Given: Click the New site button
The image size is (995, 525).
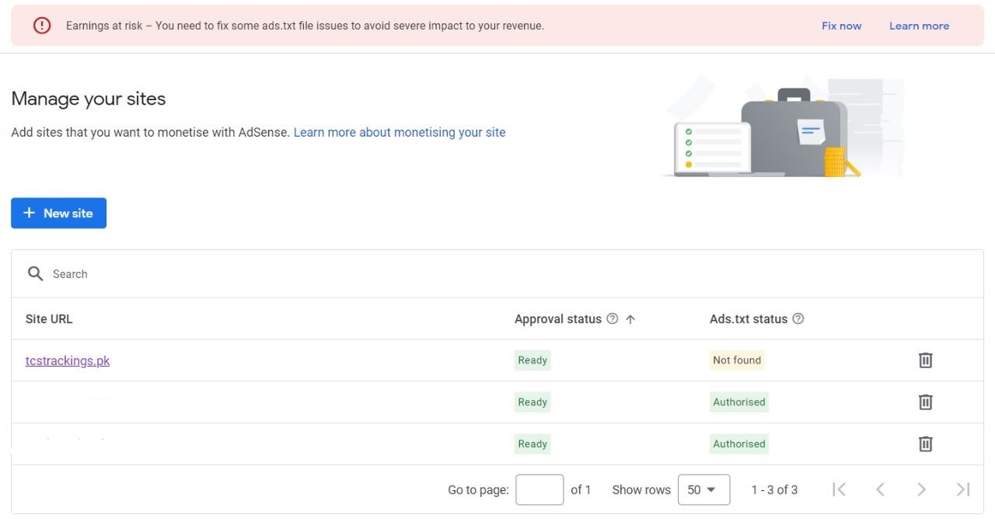Looking at the screenshot, I should click(58, 213).
